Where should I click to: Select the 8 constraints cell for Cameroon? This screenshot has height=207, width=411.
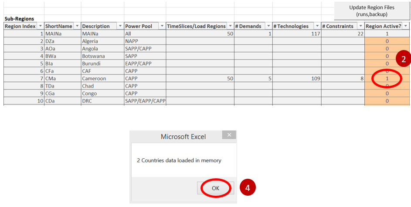[343, 79]
